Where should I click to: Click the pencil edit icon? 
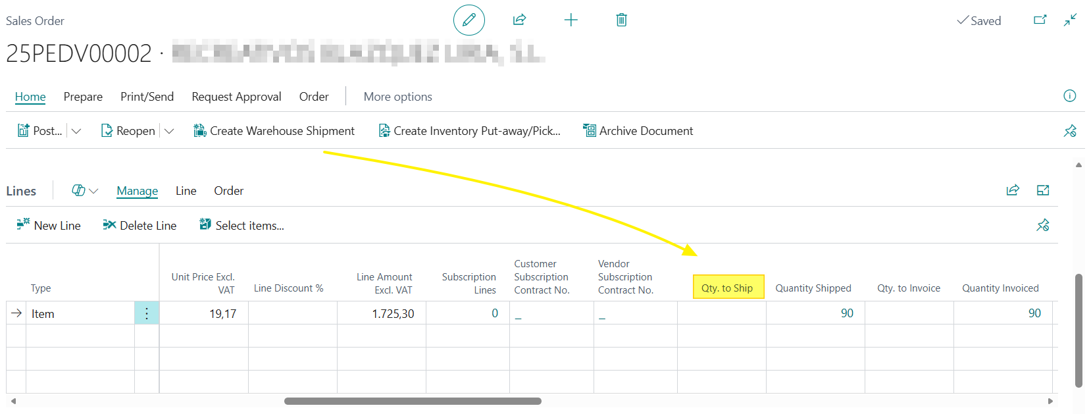[469, 20]
